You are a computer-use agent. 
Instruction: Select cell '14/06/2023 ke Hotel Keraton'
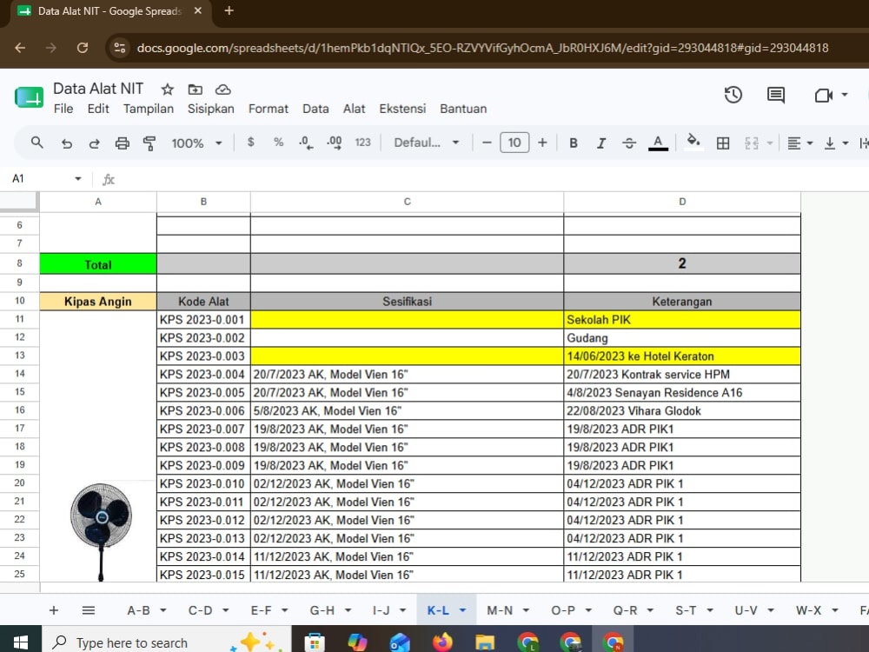point(682,356)
